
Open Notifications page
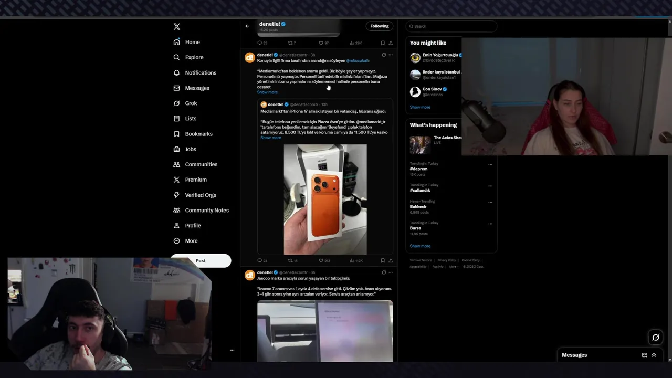pyautogui.click(x=195, y=72)
